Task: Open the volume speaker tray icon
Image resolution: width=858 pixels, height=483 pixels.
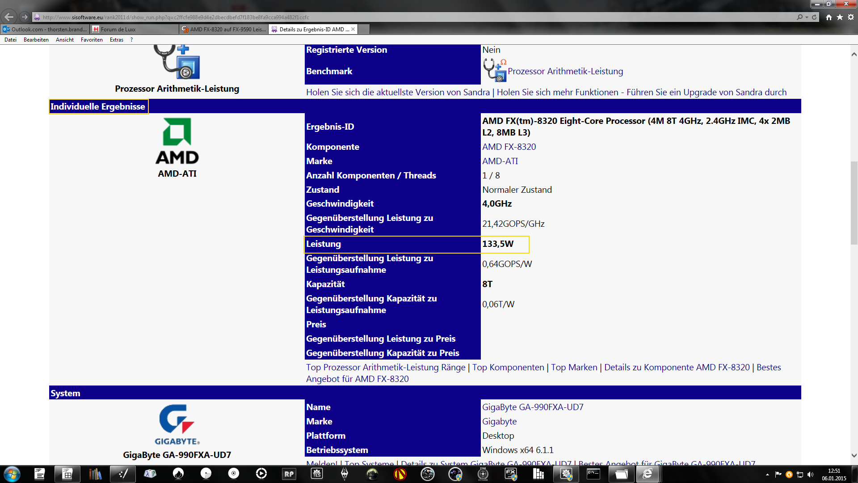Action: 811,474
